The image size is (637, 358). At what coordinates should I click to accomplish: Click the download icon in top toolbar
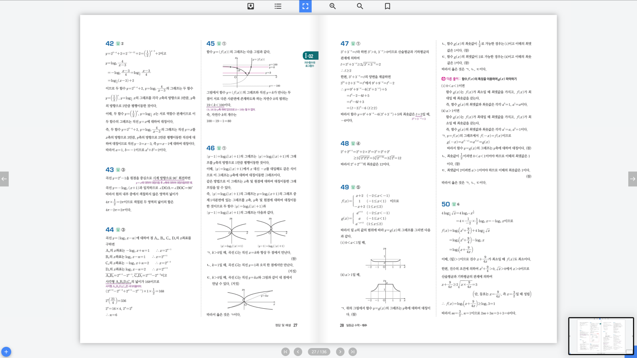tap(251, 6)
